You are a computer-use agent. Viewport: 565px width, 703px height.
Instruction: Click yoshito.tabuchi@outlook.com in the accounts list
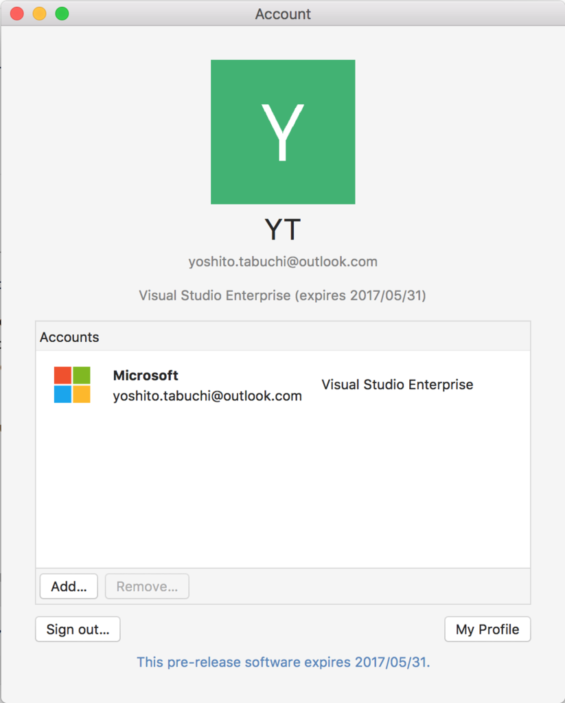tap(207, 396)
